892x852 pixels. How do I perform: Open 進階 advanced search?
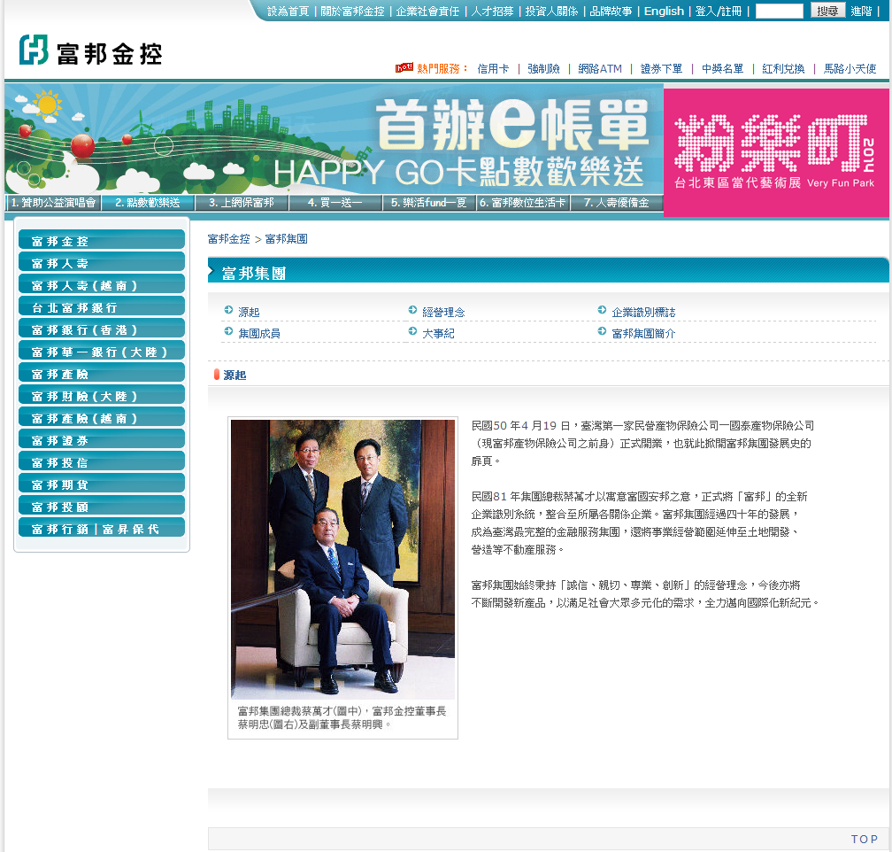[x=861, y=12]
